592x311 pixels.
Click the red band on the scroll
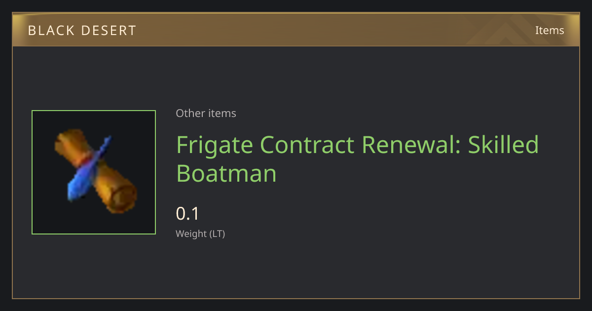[86, 159]
